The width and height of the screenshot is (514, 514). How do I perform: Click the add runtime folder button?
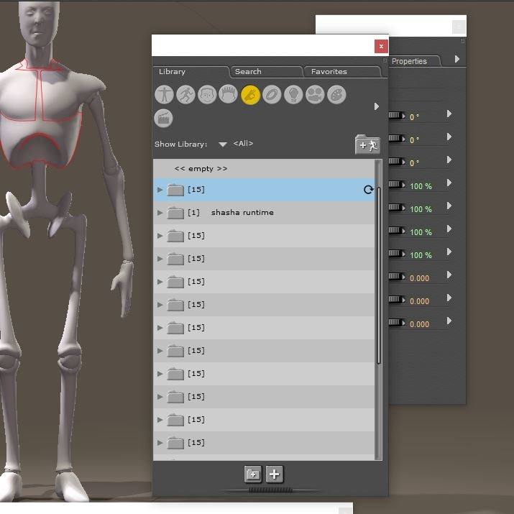pyautogui.click(x=367, y=144)
